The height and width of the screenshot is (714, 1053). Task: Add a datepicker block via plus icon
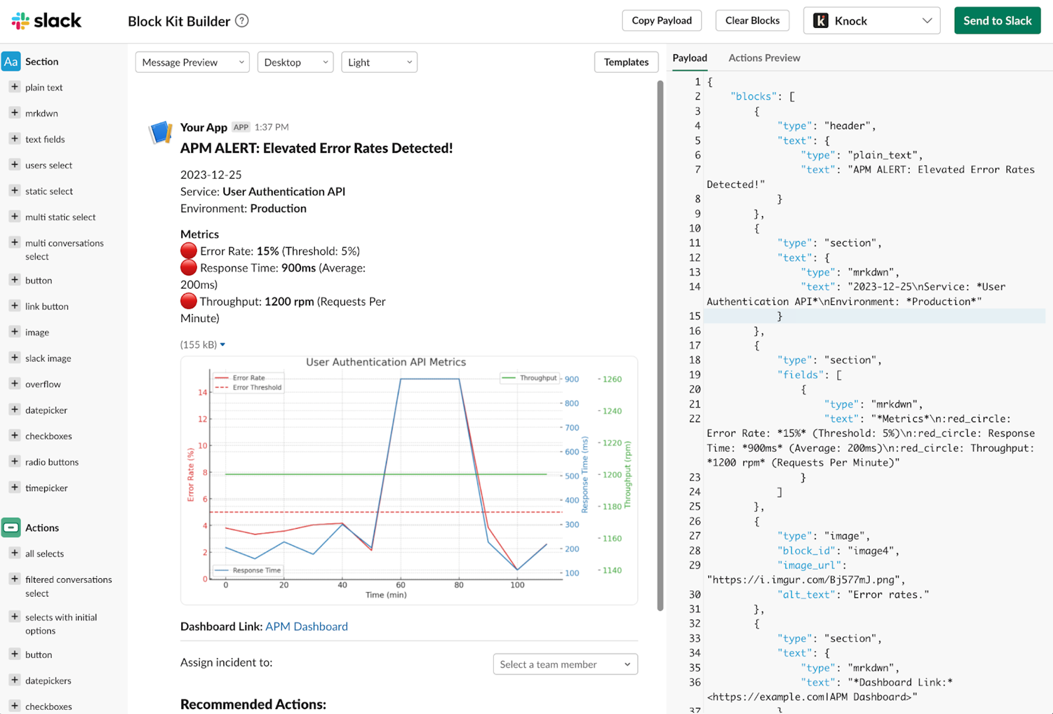pos(14,410)
